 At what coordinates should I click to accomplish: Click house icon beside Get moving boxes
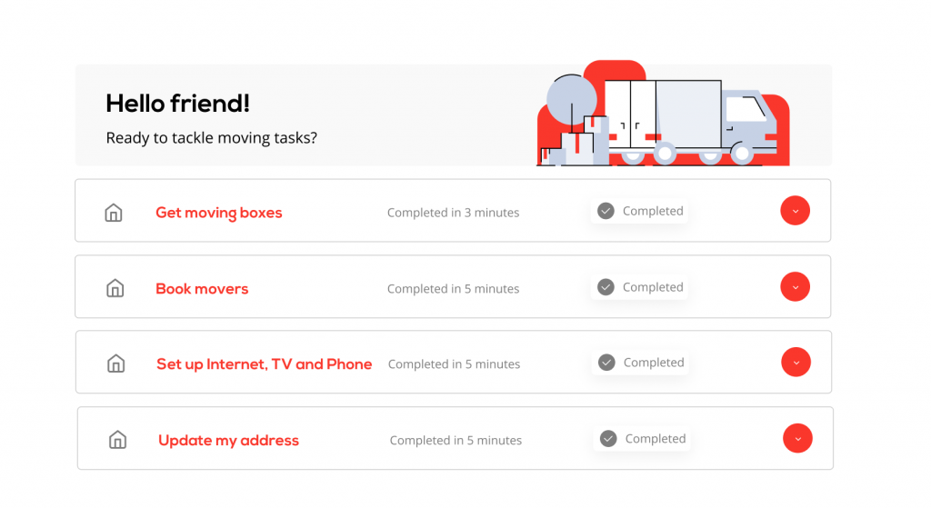pyautogui.click(x=114, y=214)
